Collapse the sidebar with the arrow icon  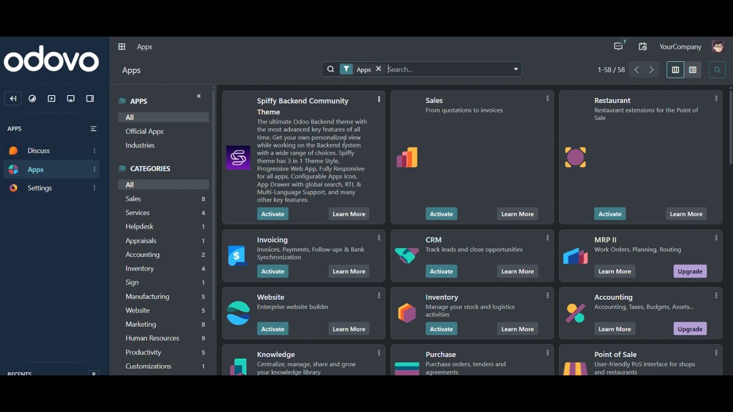13,99
